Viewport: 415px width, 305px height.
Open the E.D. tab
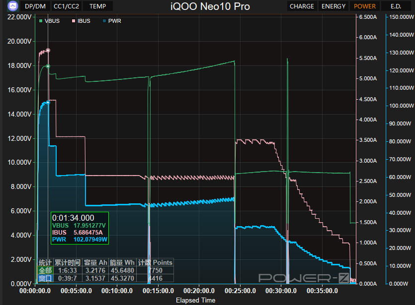[396, 6]
